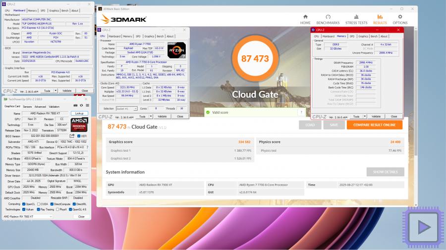Click the GPU-Z title bar icon
The width and height of the screenshot is (446, 250).
coord(5,99)
